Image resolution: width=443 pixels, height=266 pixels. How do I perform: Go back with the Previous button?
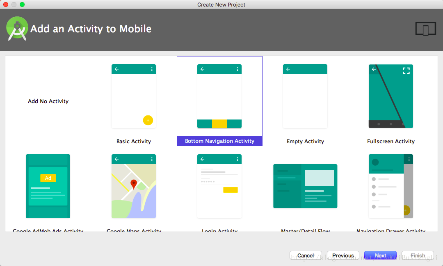pyautogui.click(x=343, y=255)
